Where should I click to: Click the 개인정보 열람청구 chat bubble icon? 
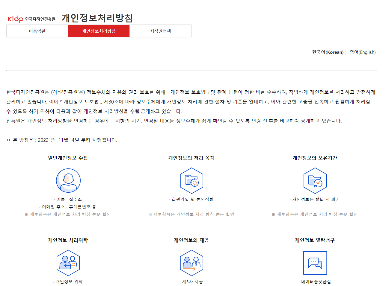[x=315, y=263]
